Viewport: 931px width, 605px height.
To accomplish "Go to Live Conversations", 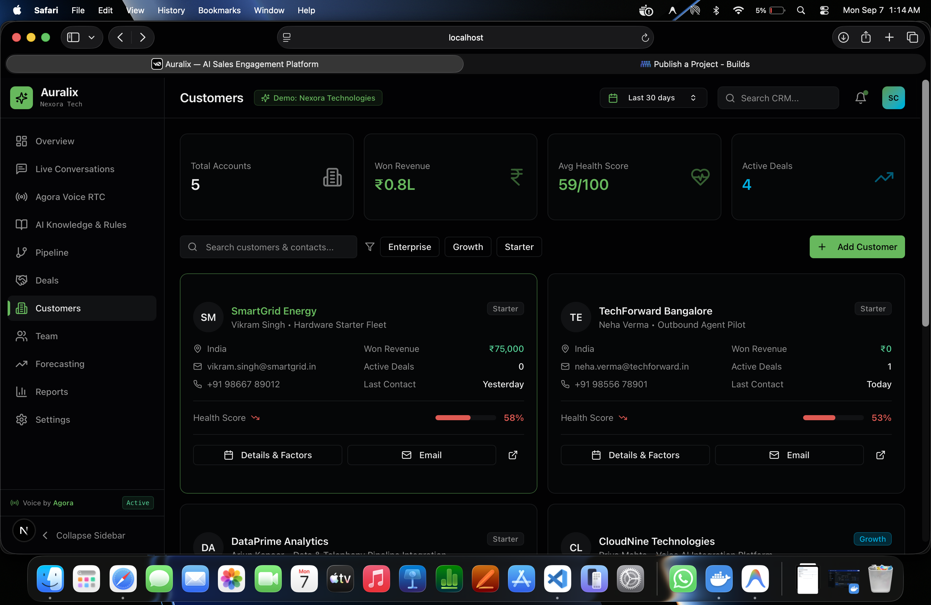I will coord(82,169).
